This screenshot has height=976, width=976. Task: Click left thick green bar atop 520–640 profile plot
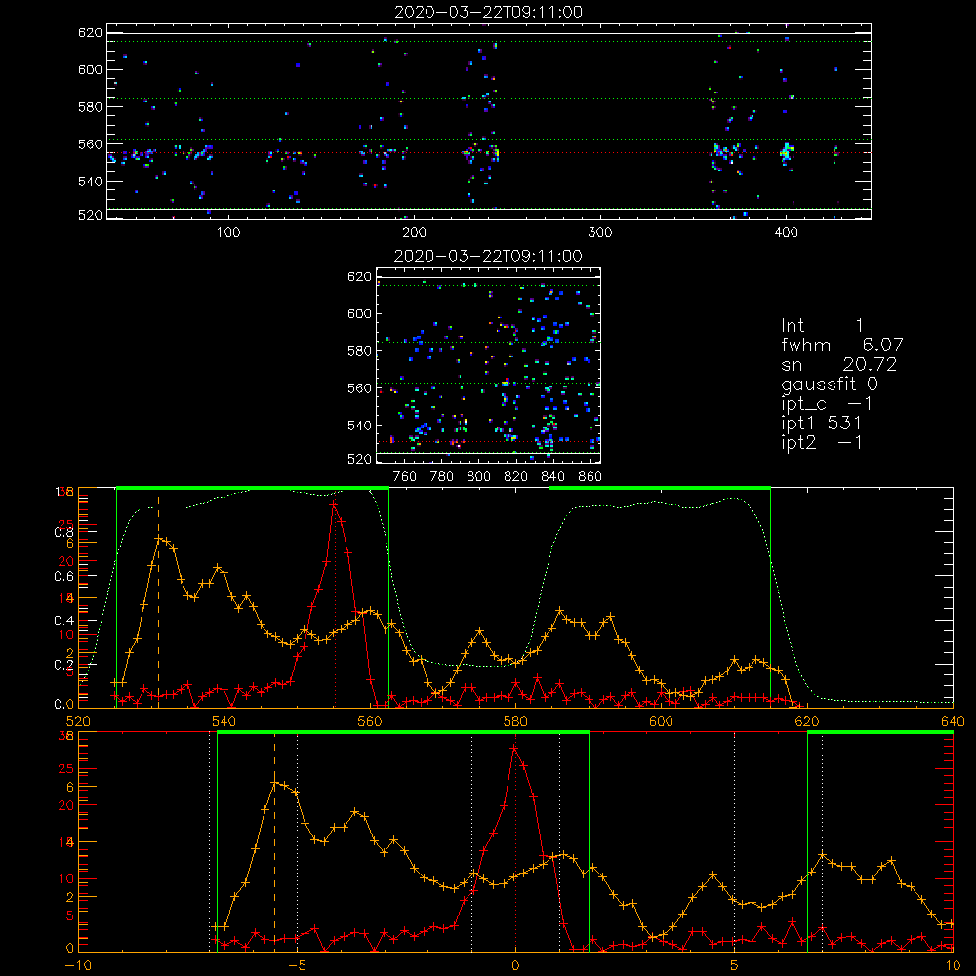[x=253, y=489]
